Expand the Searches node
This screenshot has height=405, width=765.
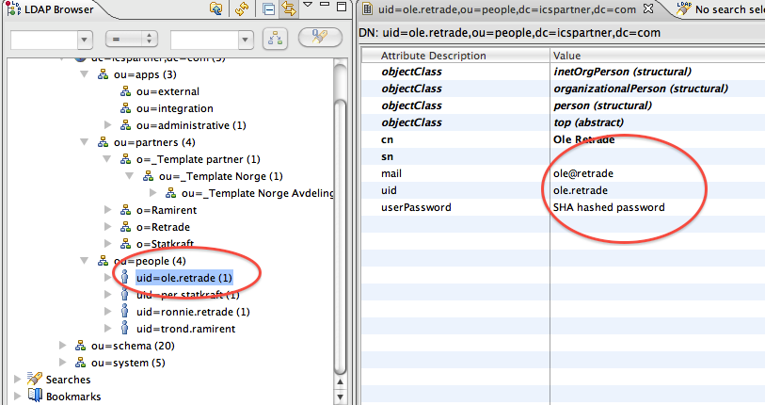click(18, 380)
